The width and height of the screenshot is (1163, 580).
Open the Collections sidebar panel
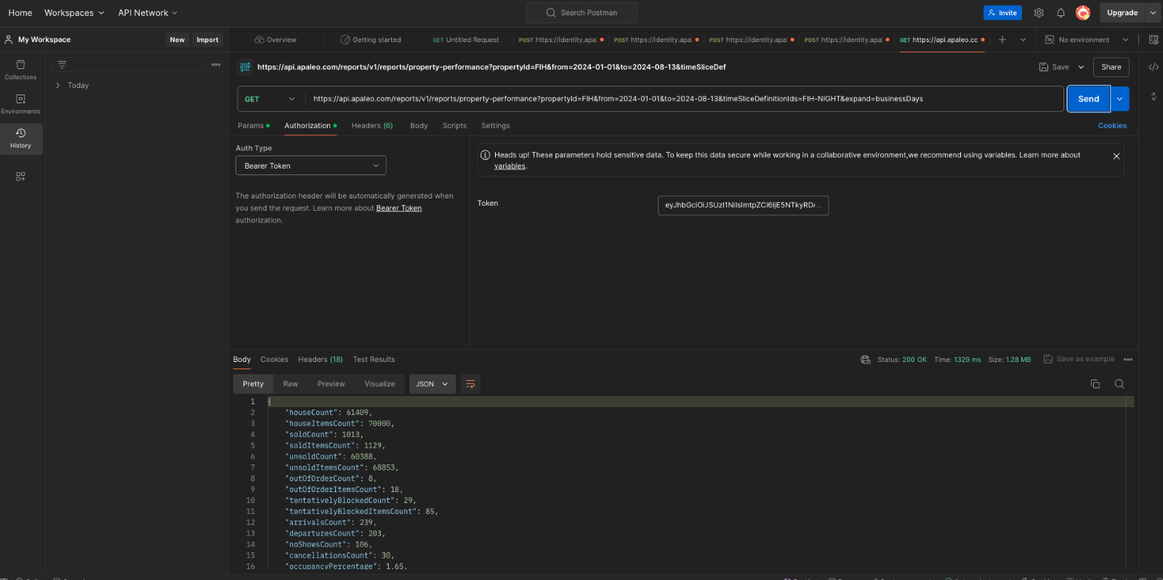coord(20,70)
